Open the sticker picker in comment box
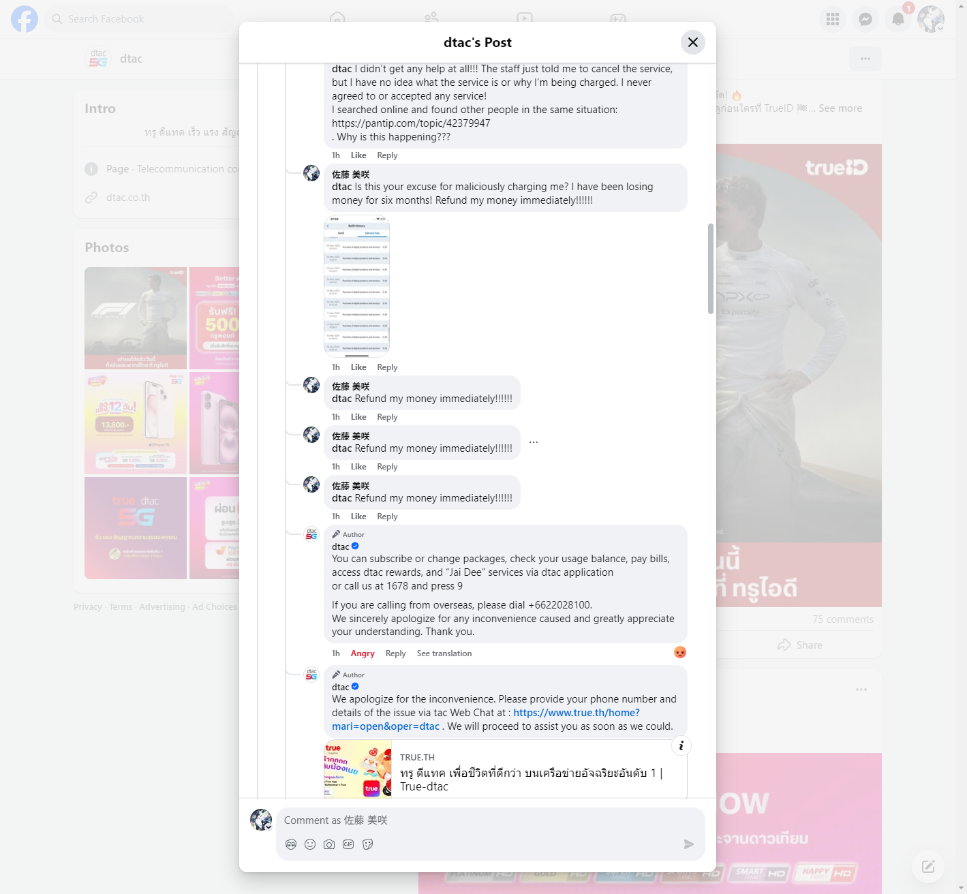 pyautogui.click(x=367, y=844)
